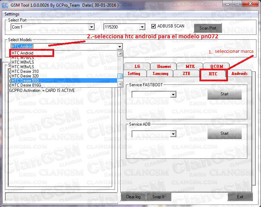
Task: Switch to the Setting tab
Action: click(134, 74)
